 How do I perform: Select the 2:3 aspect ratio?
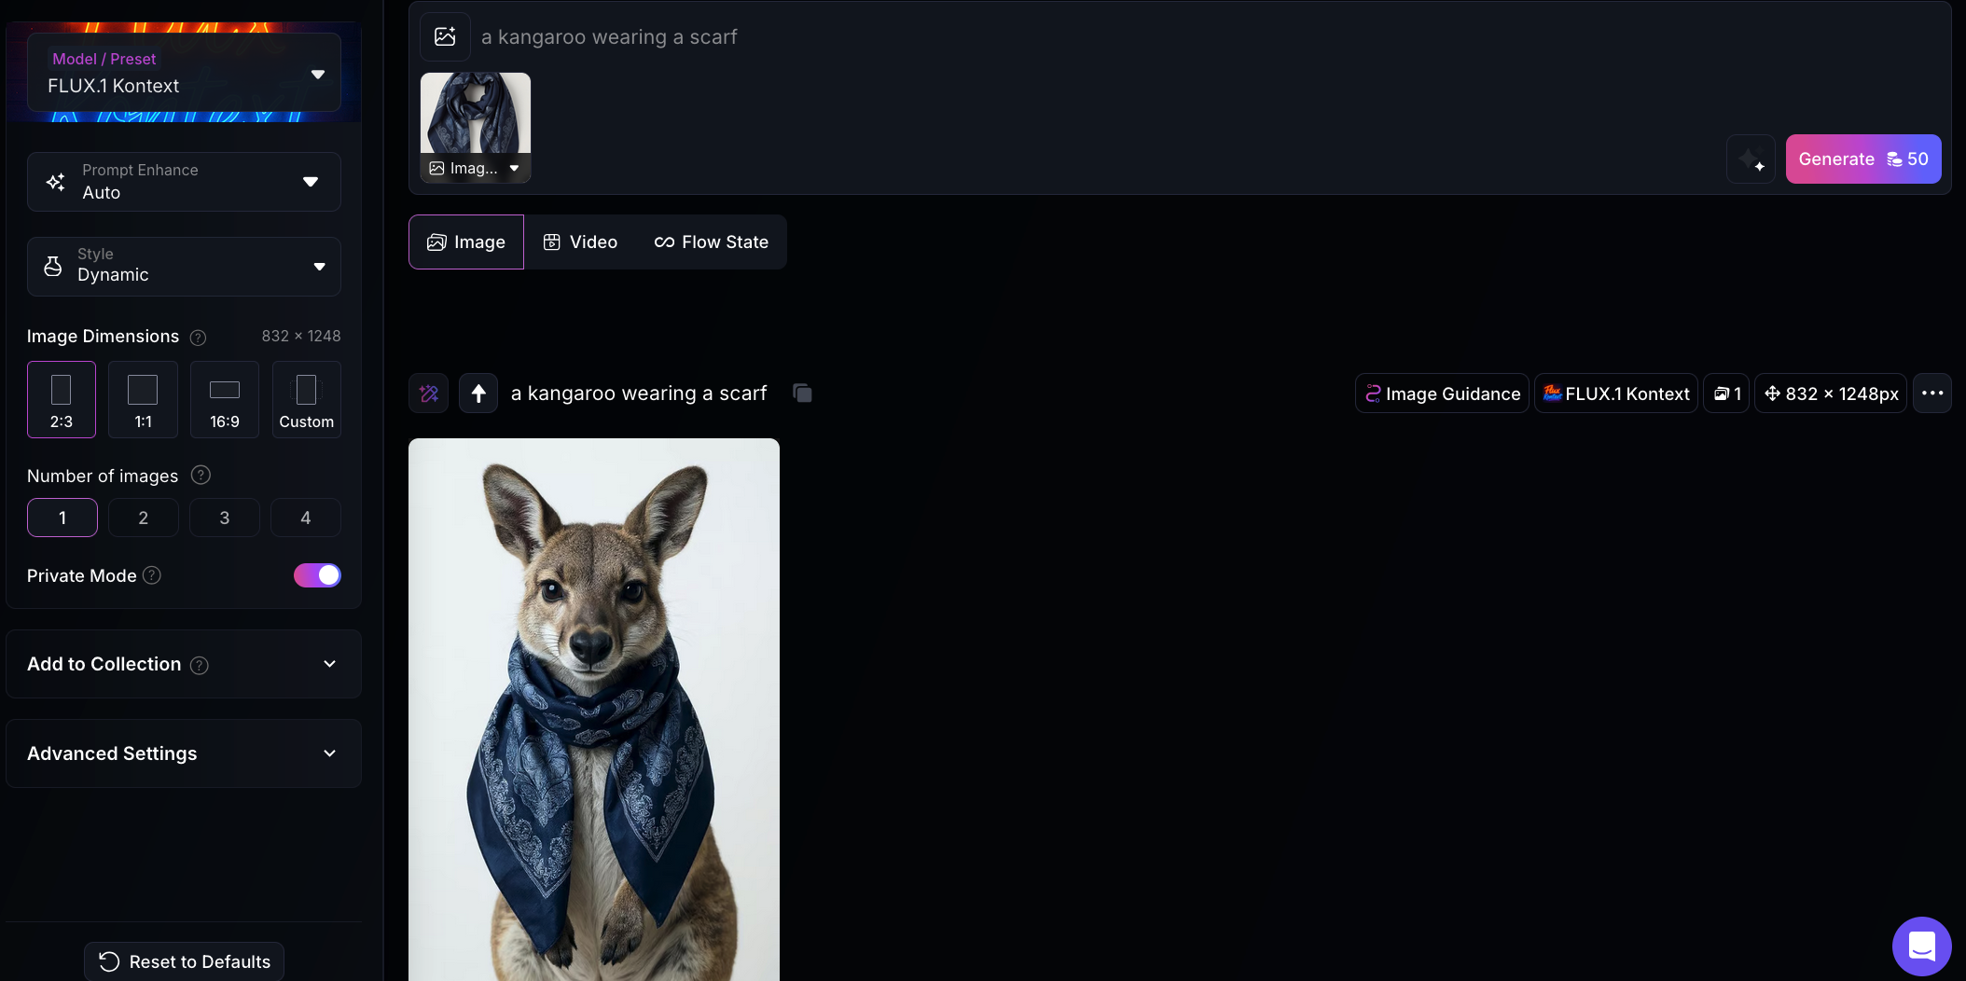point(62,399)
